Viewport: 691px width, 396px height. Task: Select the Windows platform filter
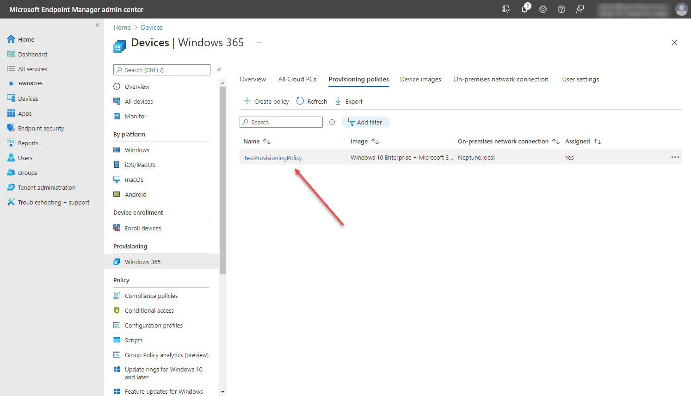pos(136,149)
